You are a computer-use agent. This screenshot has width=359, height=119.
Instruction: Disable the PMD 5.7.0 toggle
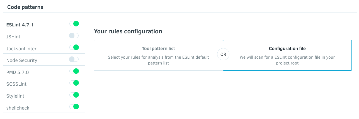(74, 71)
